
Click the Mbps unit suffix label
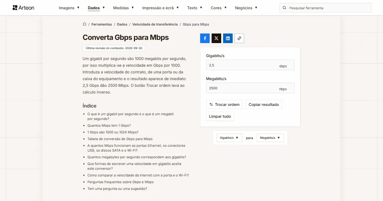pos(283,89)
